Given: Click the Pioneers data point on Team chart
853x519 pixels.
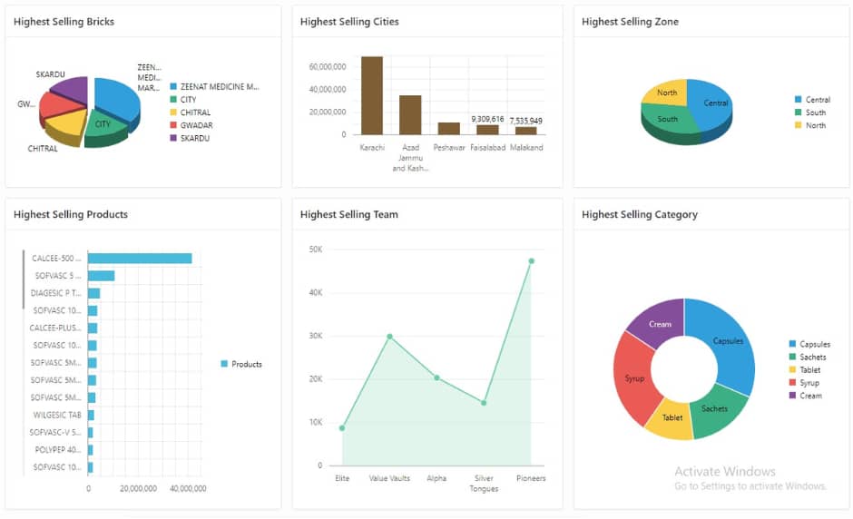Looking at the screenshot, I should click(531, 261).
